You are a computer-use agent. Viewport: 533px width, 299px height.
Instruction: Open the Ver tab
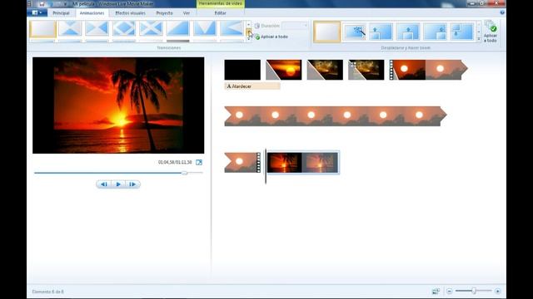(187, 13)
